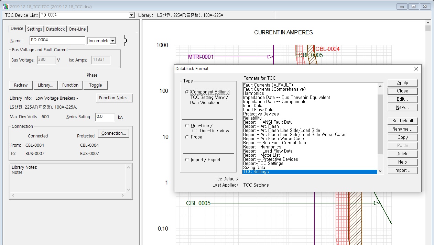
Task: Click the application icon in title bar
Action: [x=6, y=7]
